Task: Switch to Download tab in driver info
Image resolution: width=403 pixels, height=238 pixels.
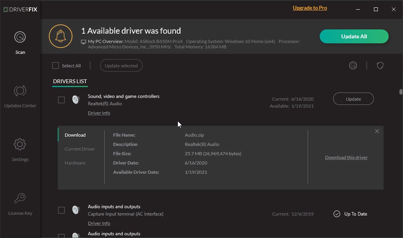Action: [75, 135]
